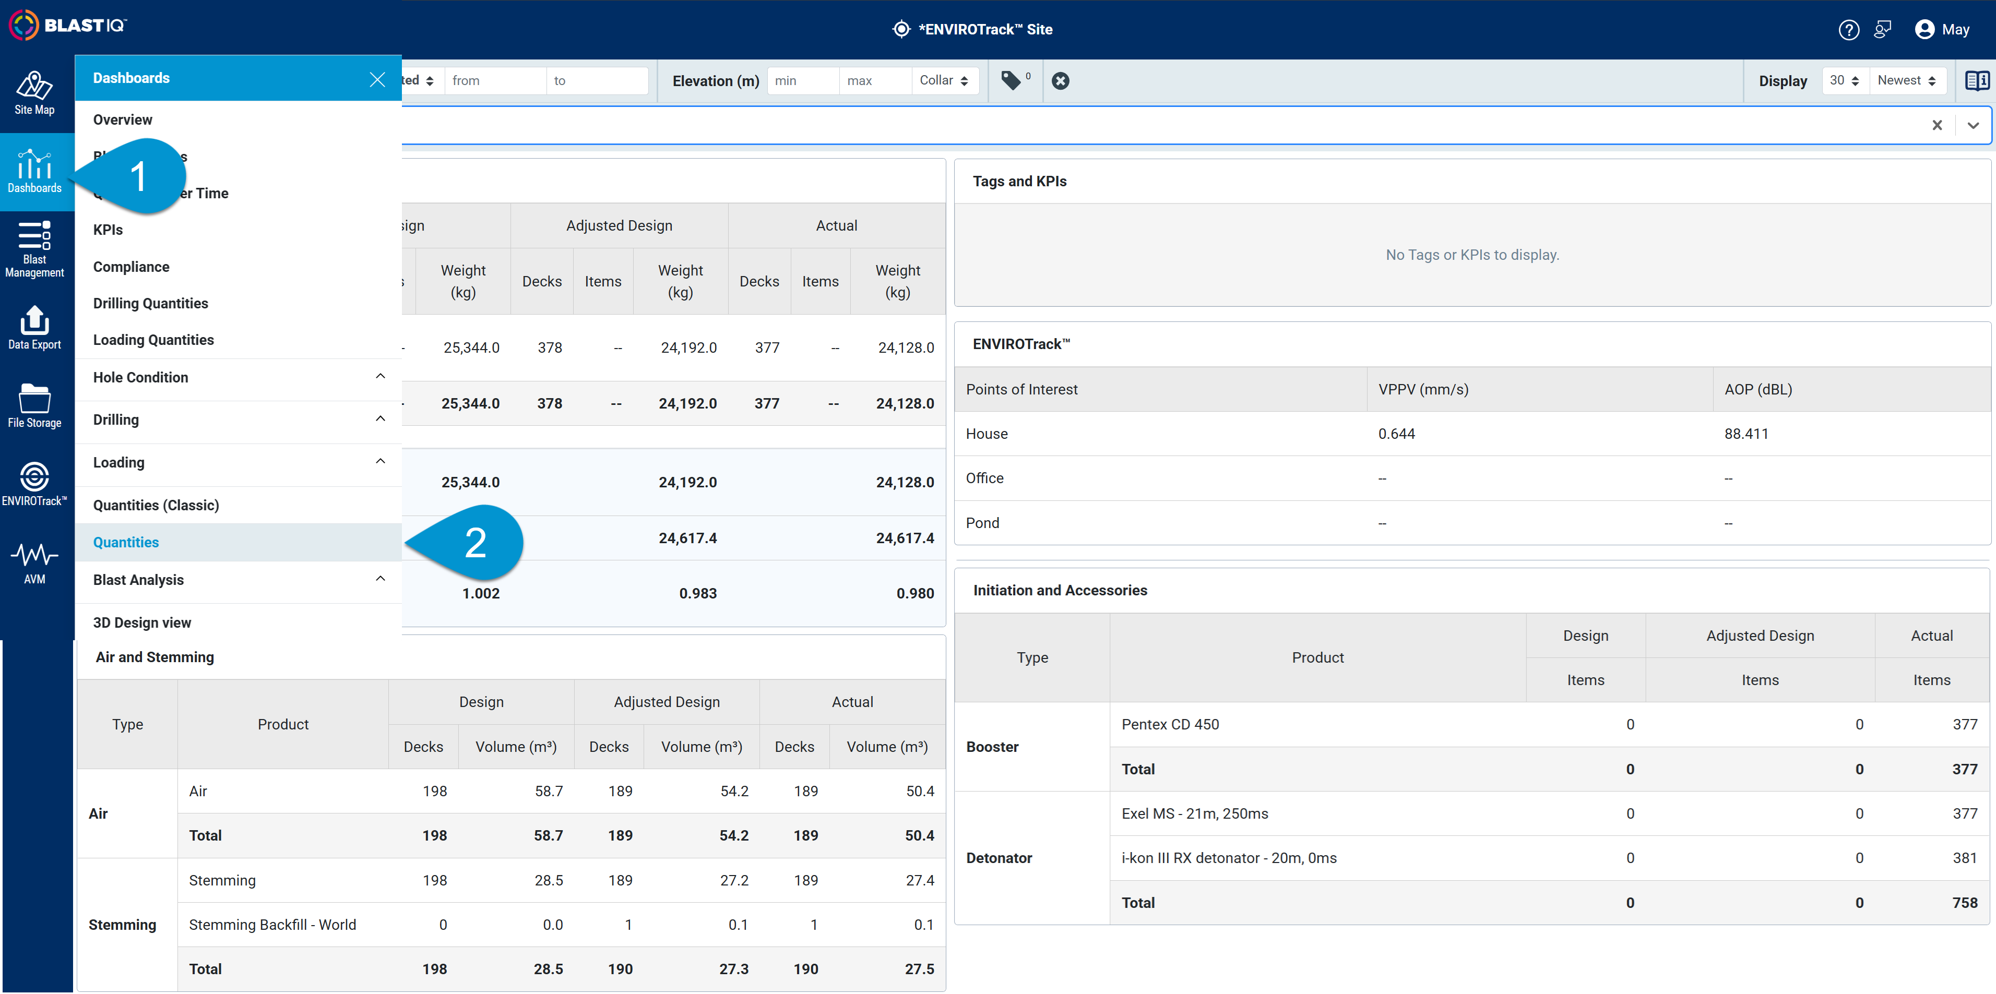The height and width of the screenshot is (994, 1996).
Task: Click the 'Office' point of interest row
Action: coord(1472,478)
